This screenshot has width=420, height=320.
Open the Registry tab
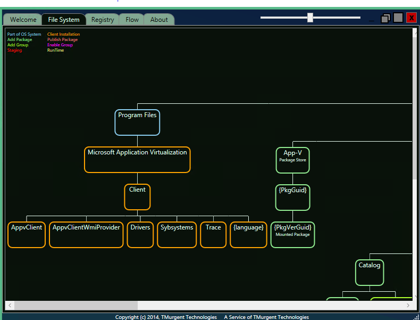(x=102, y=19)
